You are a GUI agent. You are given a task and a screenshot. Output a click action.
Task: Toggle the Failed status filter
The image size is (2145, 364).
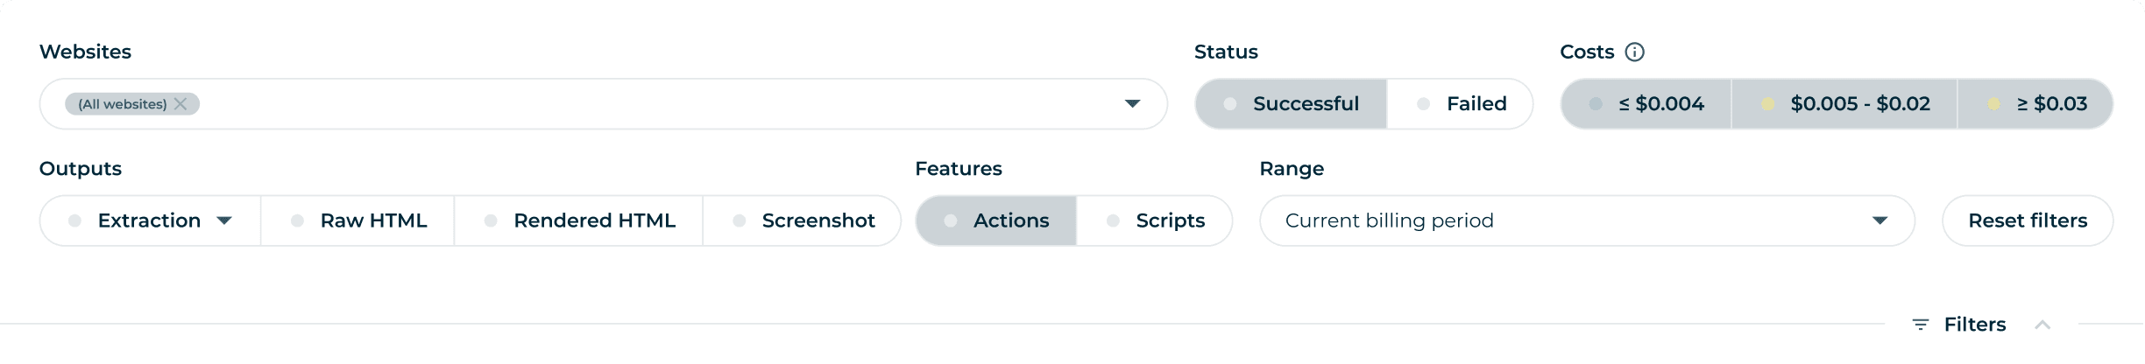[1461, 104]
